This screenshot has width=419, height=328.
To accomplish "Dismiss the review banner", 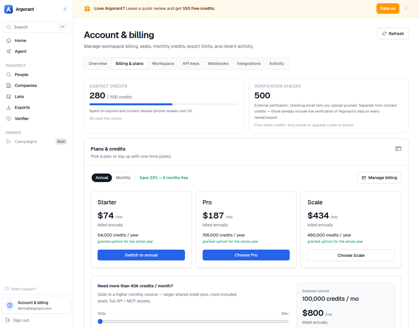I will point(406,9).
